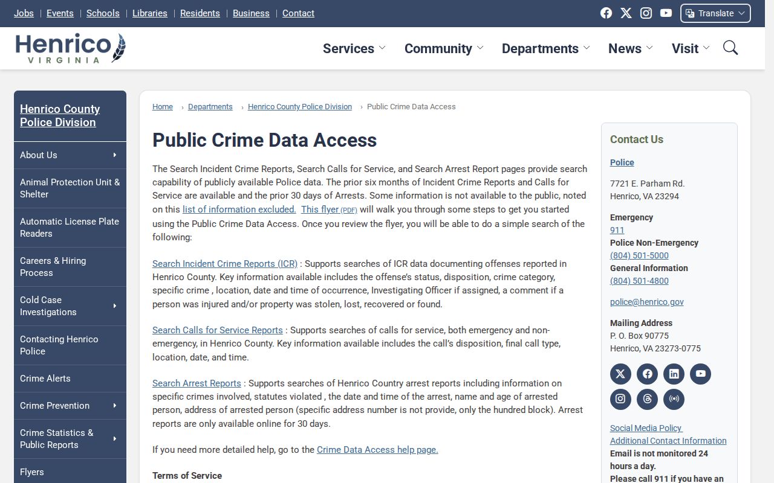Open Flyers sidebar item

(x=70, y=472)
